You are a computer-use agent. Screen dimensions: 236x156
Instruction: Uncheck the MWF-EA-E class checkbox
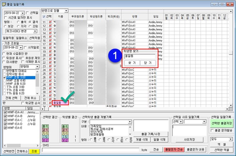pyautogui.click(x=5, y=128)
